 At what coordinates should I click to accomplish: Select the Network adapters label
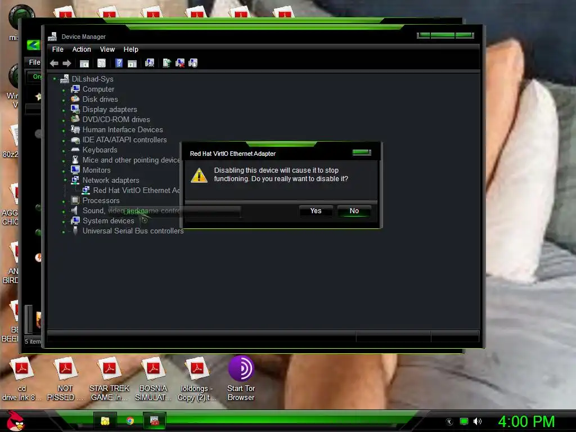point(111,180)
